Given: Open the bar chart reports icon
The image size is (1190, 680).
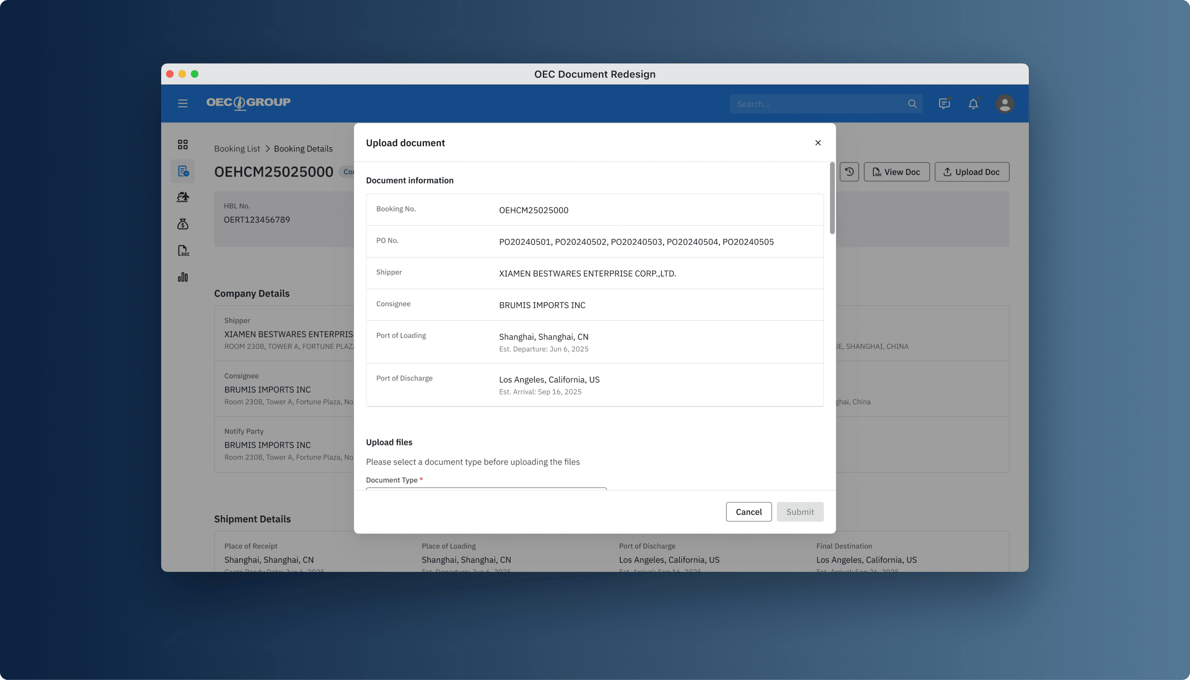Looking at the screenshot, I should click(x=183, y=277).
